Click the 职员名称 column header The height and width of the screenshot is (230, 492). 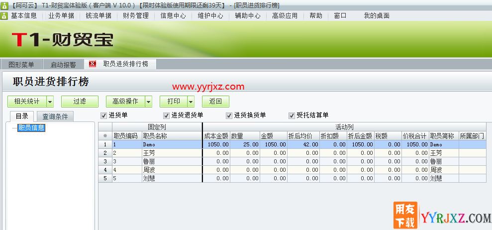172,136
